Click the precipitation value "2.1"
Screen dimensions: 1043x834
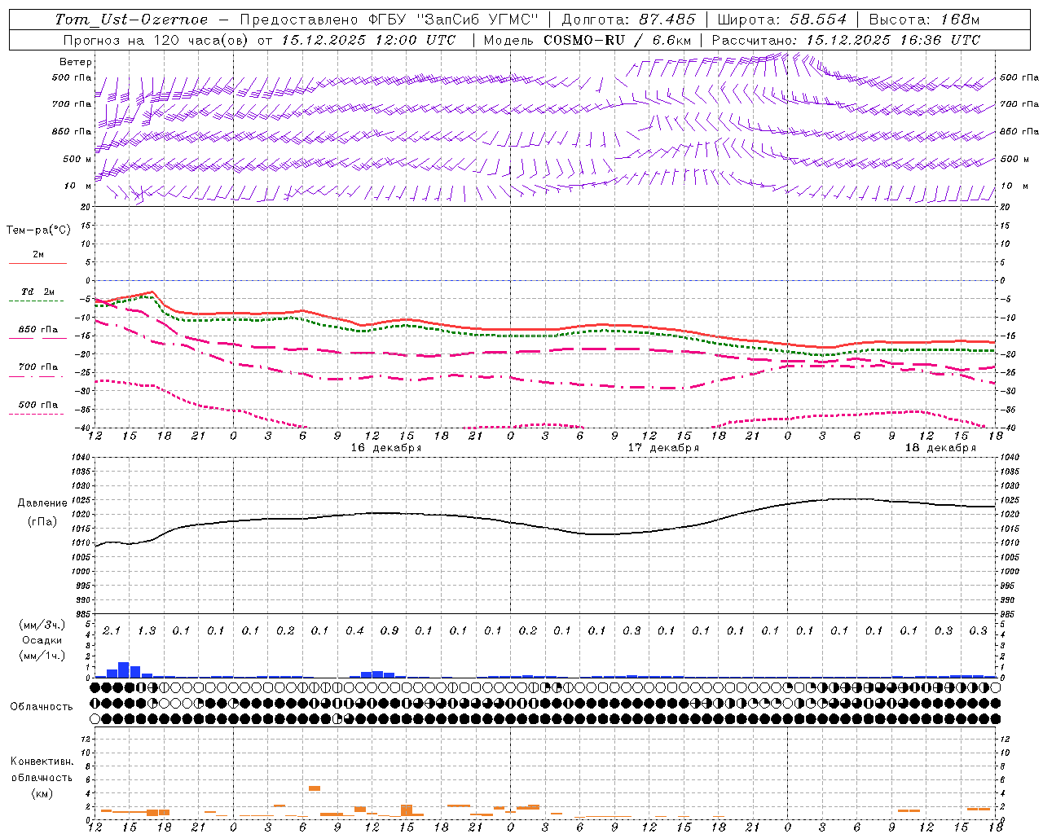[112, 630]
